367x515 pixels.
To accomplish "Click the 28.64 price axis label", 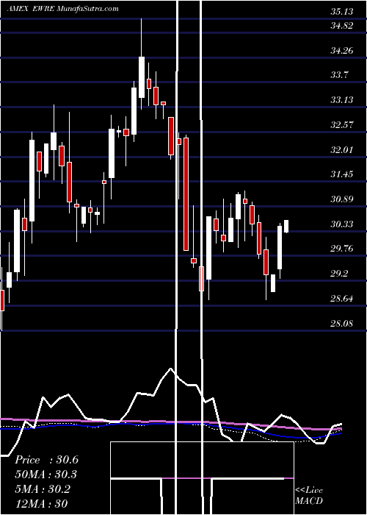I will click(342, 298).
